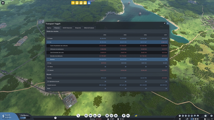Open the road vehicles menu
This screenshot has height=120, width=214.
(x=86, y=116)
